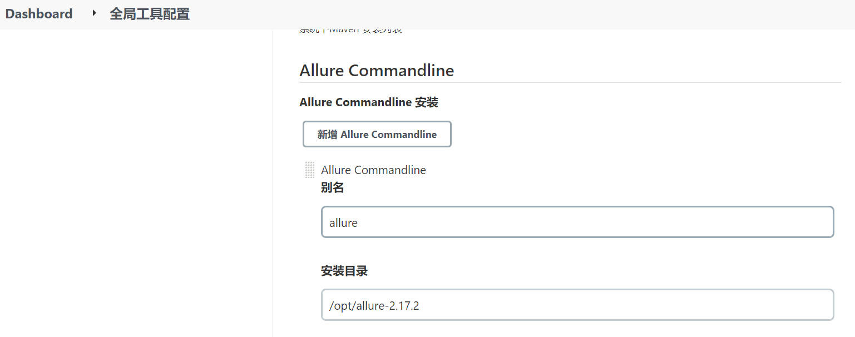Click the Dashboard breadcrumb link
The image size is (855, 337).
pyautogui.click(x=39, y=14)
